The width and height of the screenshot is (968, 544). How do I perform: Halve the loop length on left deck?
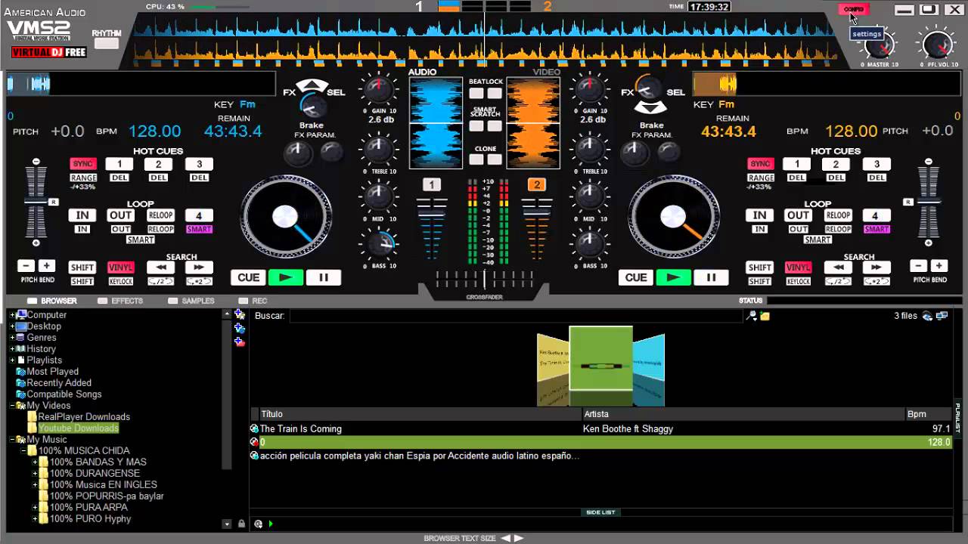(160, 282)
